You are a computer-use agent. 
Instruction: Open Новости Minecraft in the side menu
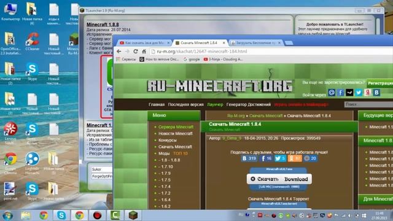tap(176, 134)
